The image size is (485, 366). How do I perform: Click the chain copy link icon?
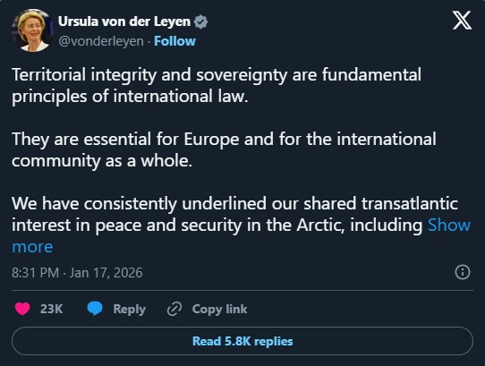pos(174,309)
